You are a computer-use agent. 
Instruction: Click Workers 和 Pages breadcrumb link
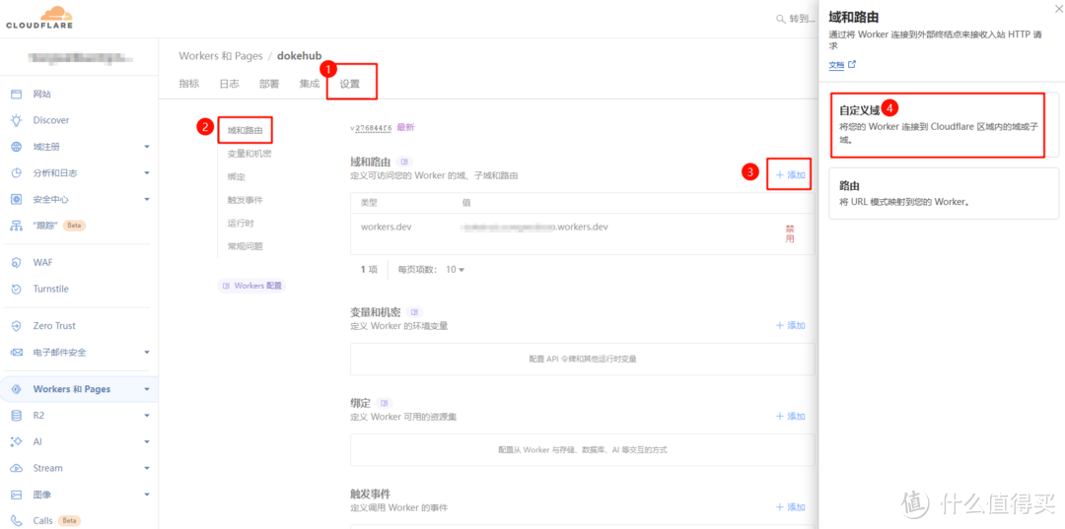click(220, 55)
